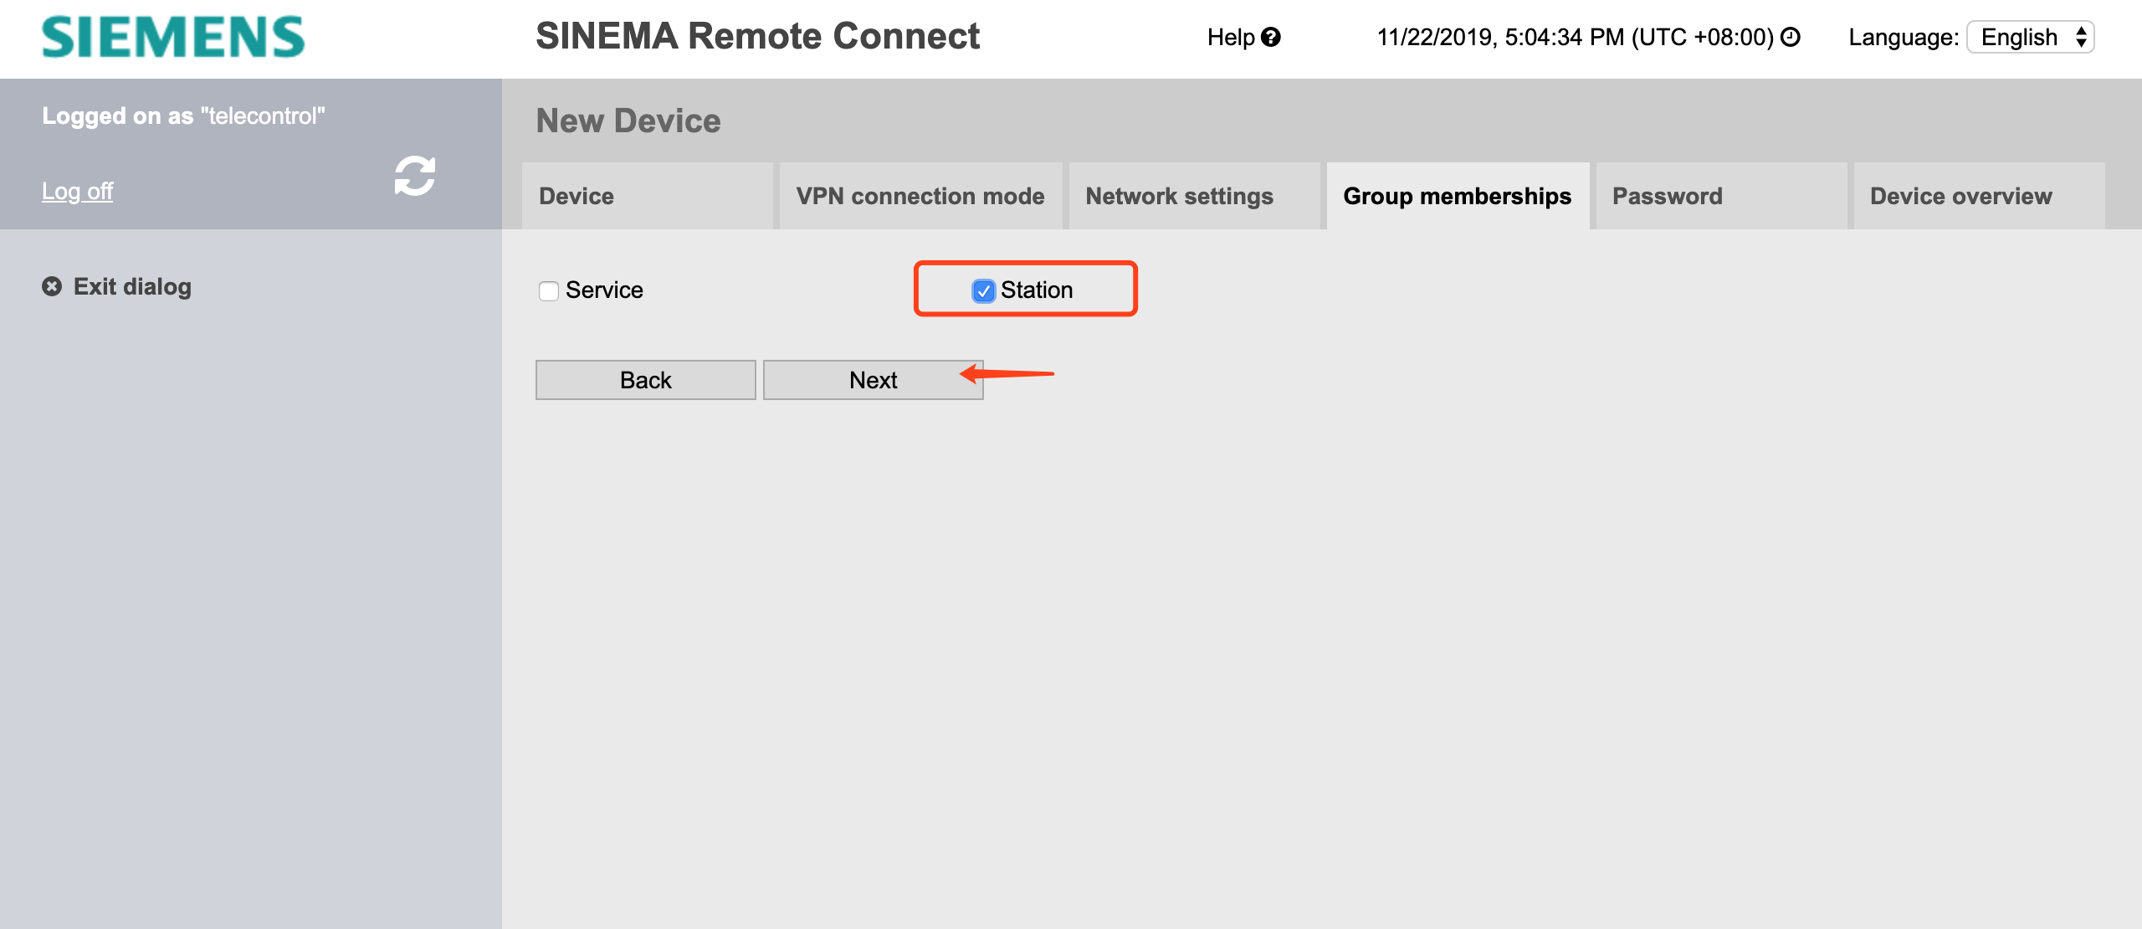This screenshot has height=929, width=2142.
Task: Click the refresh arrows icon in sidebar
Action: tap(415, 176)
